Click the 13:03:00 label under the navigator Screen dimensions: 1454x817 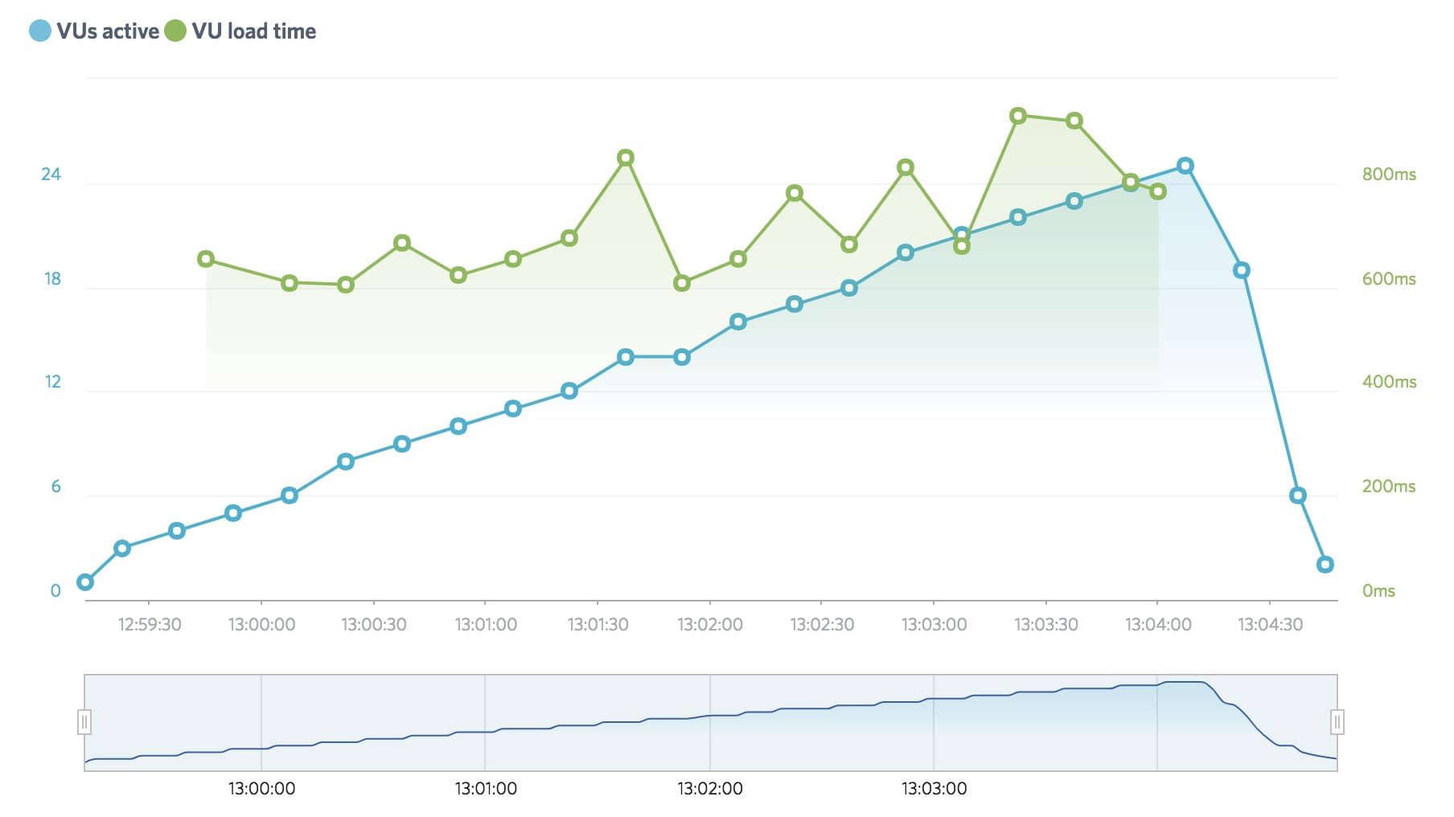coord(934,789)
